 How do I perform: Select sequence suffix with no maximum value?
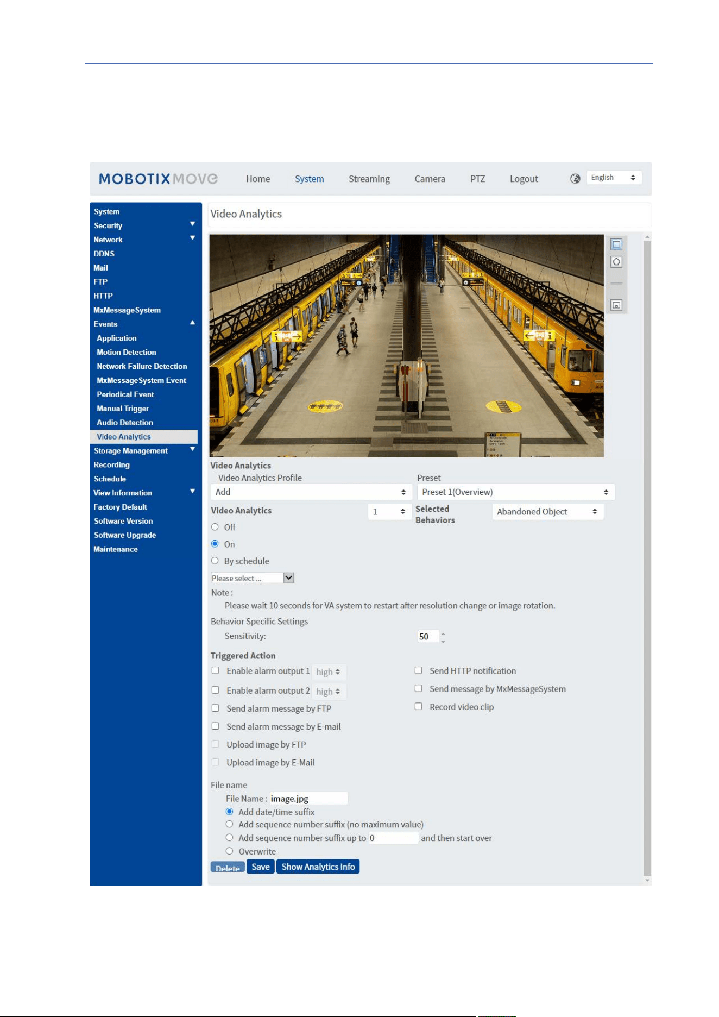pyautogui.click(x=230, y=824)
